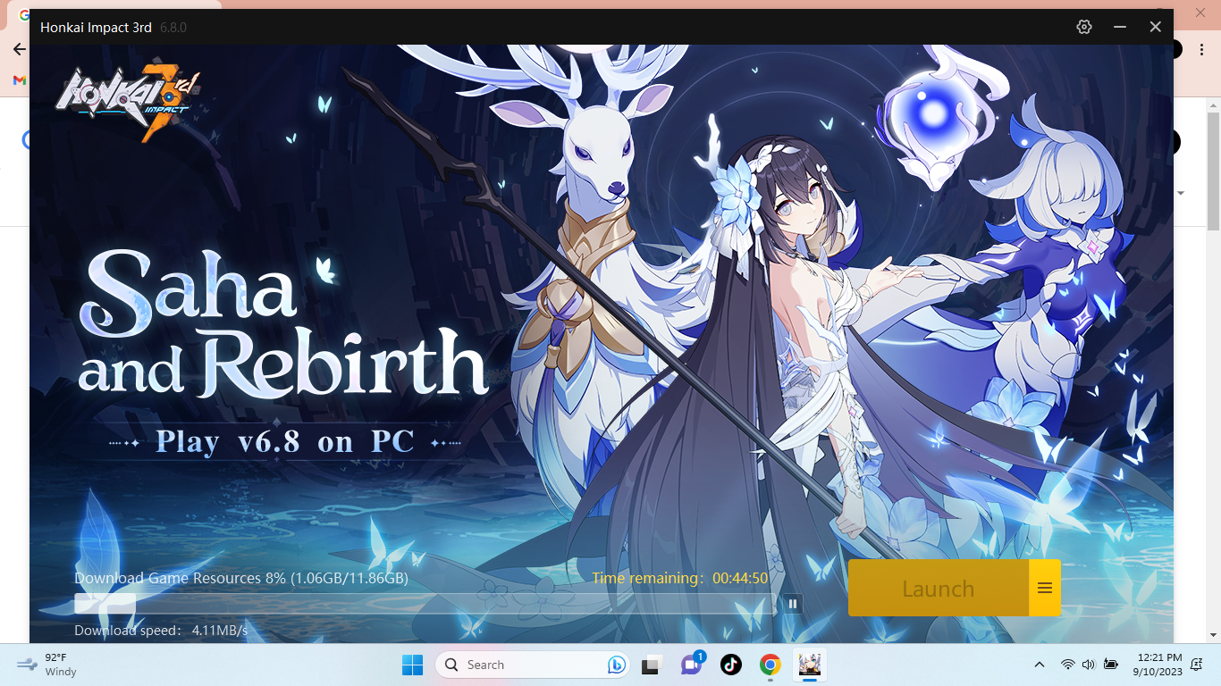Expand the hidden system tray icons
The image size is (1221, 686).
[1039, 665]
